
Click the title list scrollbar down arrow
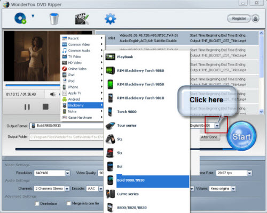(x=261, y=112)
